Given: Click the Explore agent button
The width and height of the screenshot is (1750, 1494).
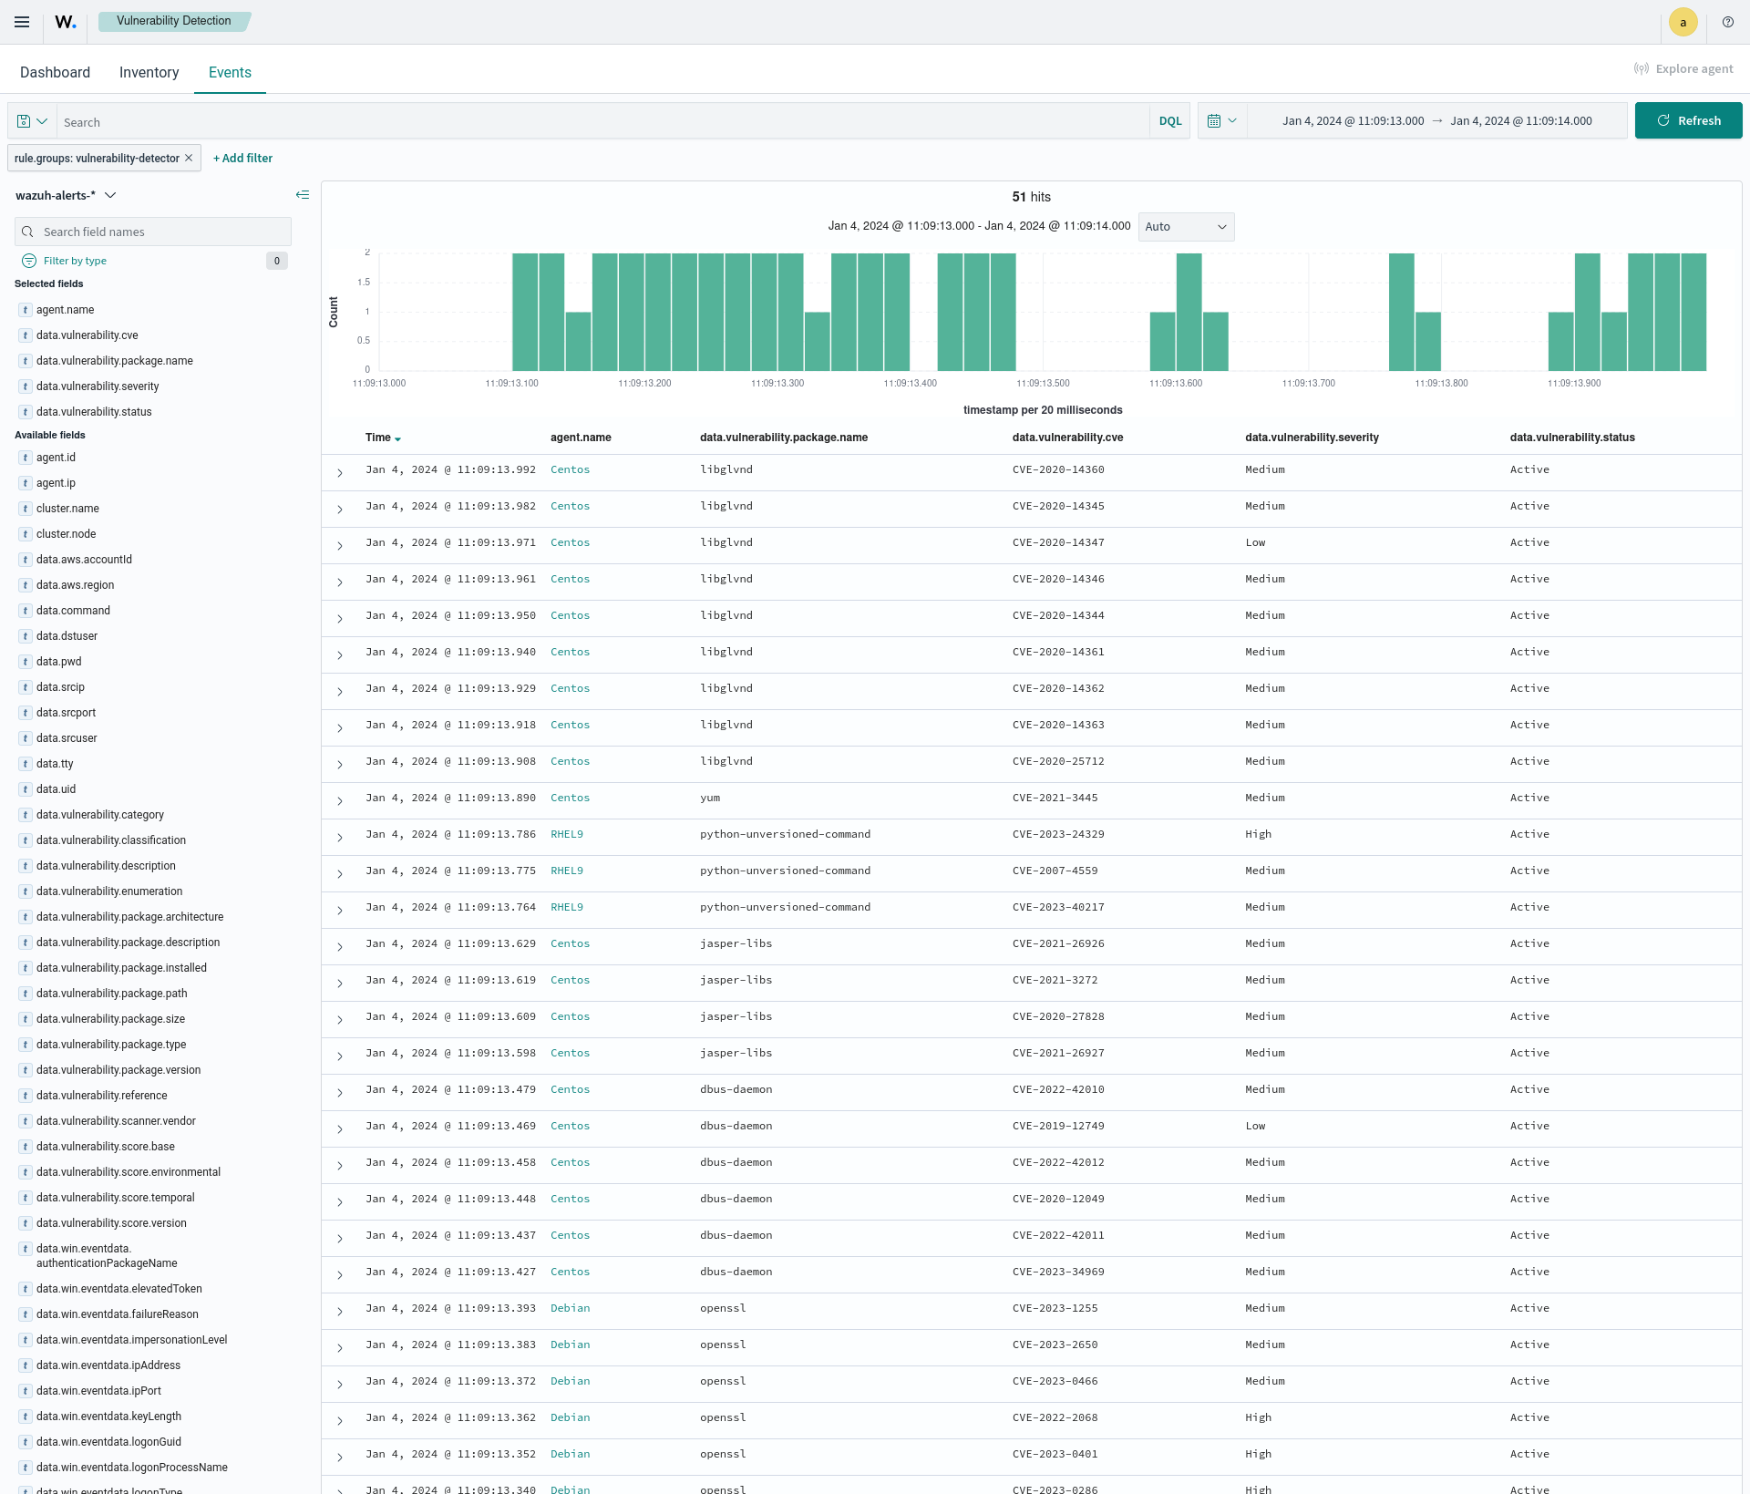Looking at the screenshot, I should pyautogui.click(x=1683, y=68).
